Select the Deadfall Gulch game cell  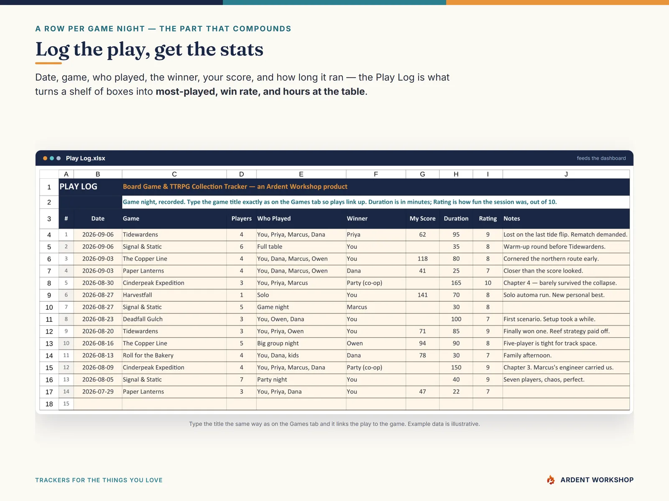point(174,319)
